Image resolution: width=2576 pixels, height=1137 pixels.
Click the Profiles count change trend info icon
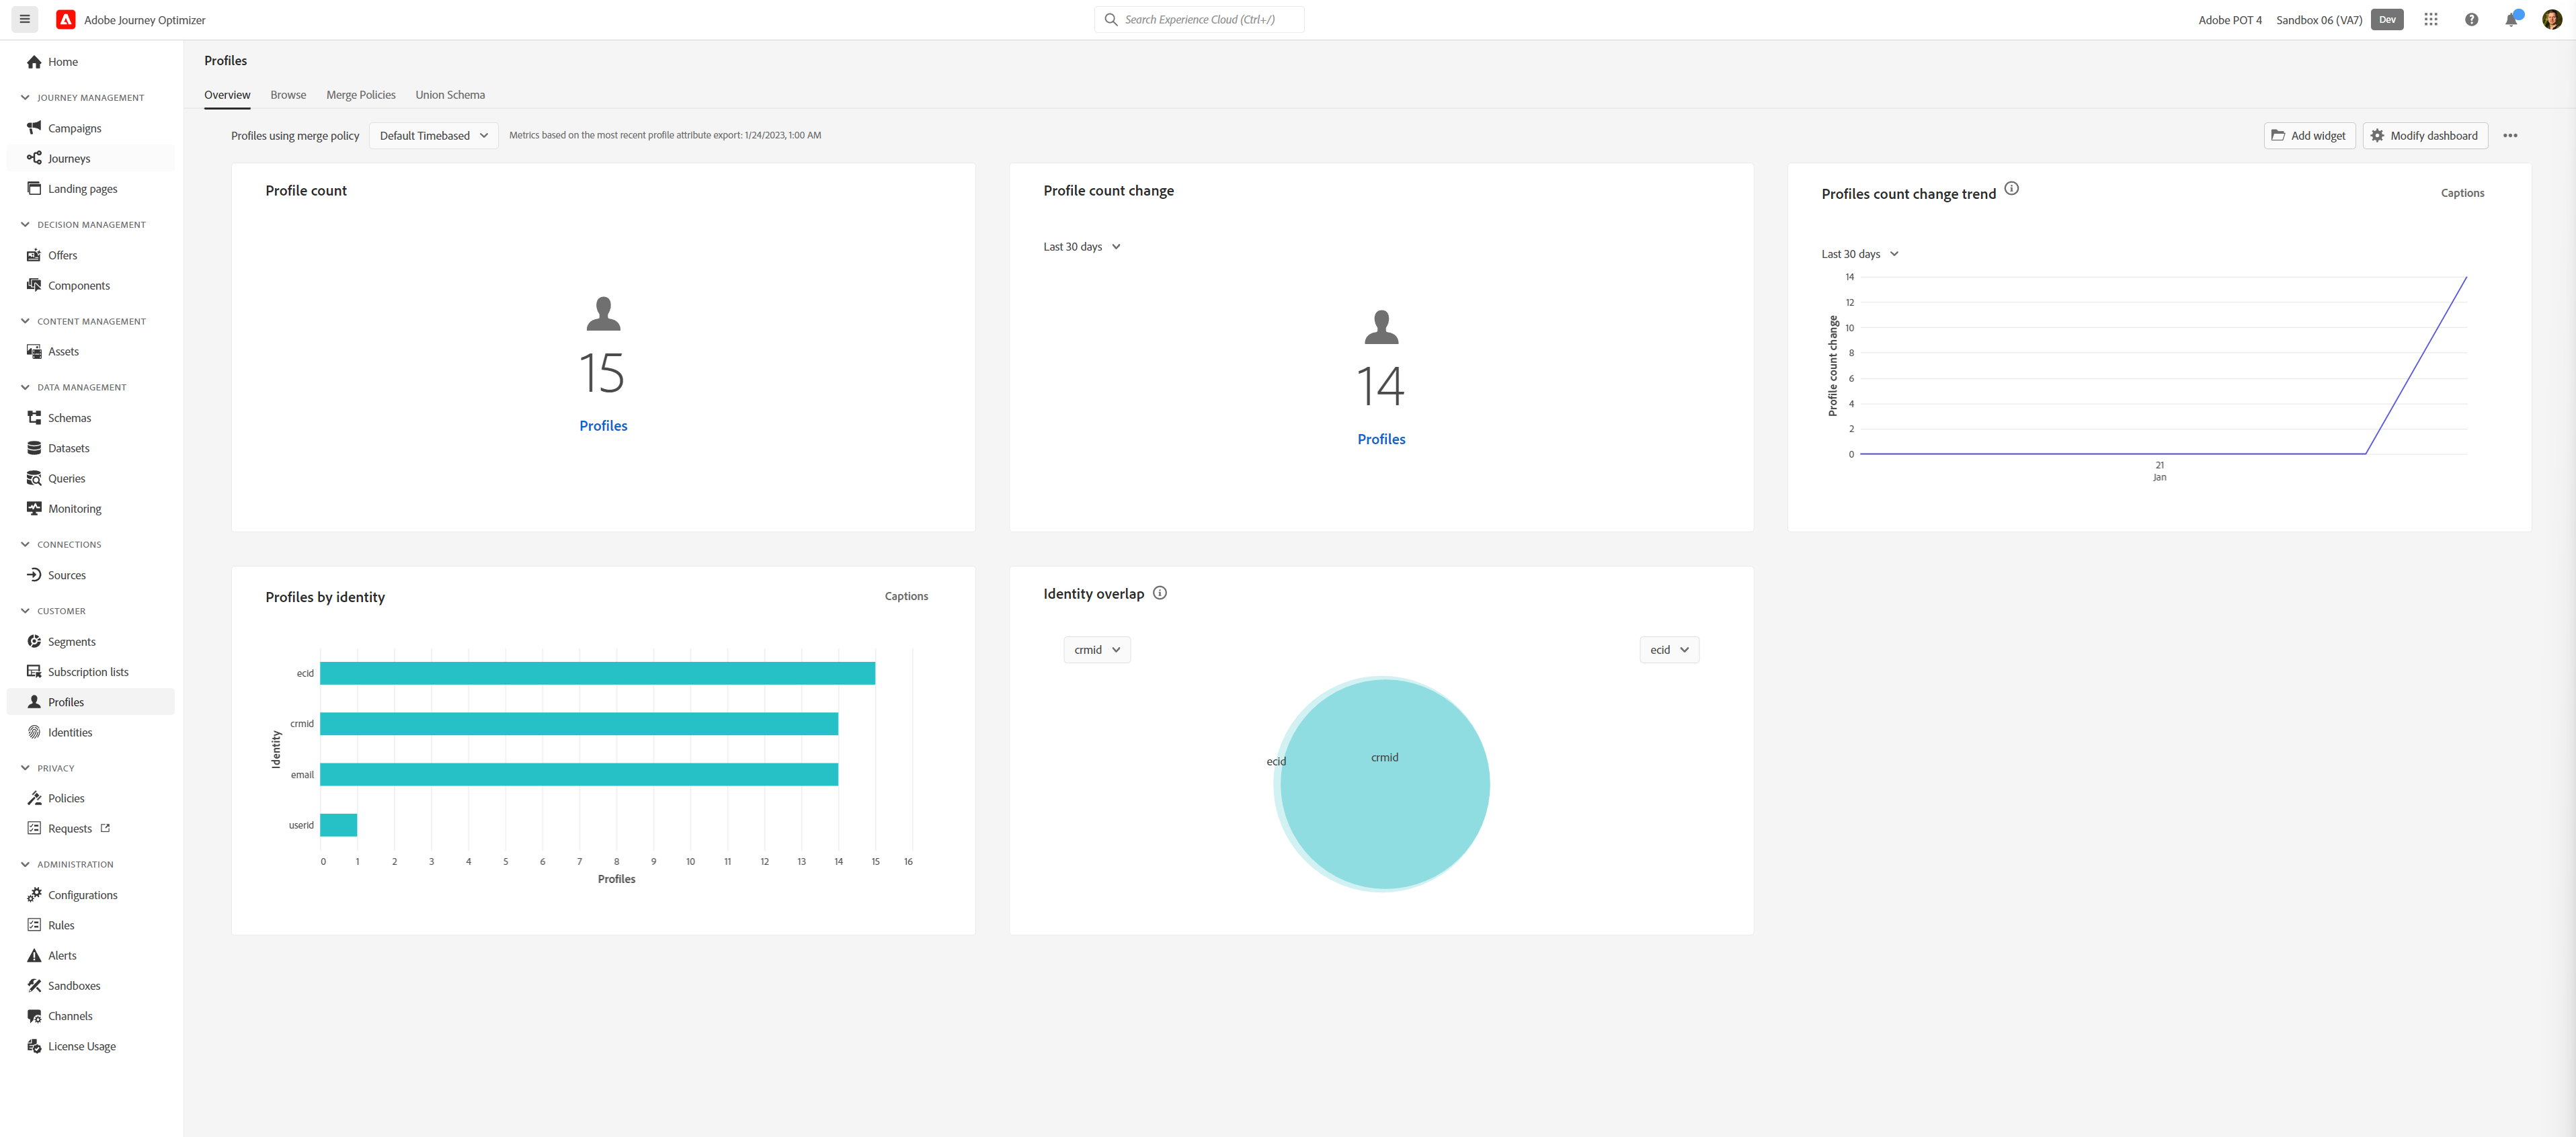pos(2012,189)
